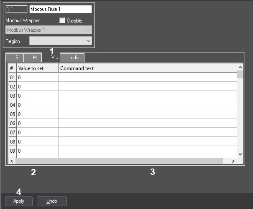
Task: Select row number 07
Action: coord(13,133)
